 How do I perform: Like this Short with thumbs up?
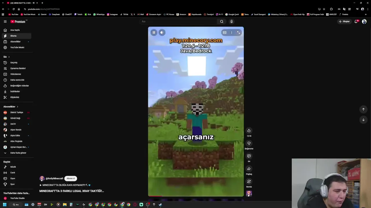(249, 131)
